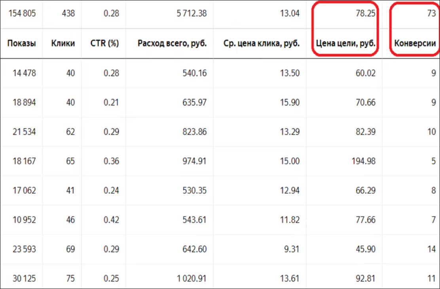Select conversions cell 8
The image size is (440, 289).
click(434, 191)
